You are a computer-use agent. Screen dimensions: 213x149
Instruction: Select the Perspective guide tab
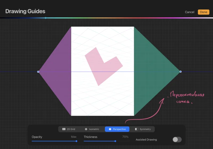[x=117, y=129]
